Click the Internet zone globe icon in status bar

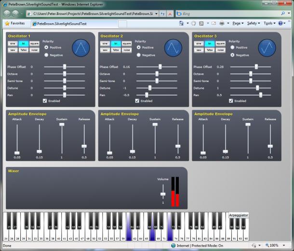173,245
